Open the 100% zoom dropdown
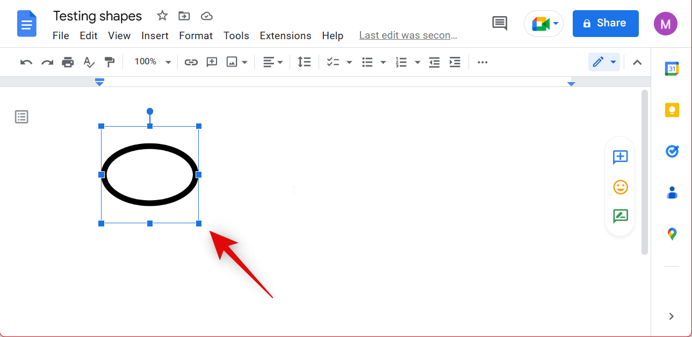The image size is (692, 337). tap(153, 62)
